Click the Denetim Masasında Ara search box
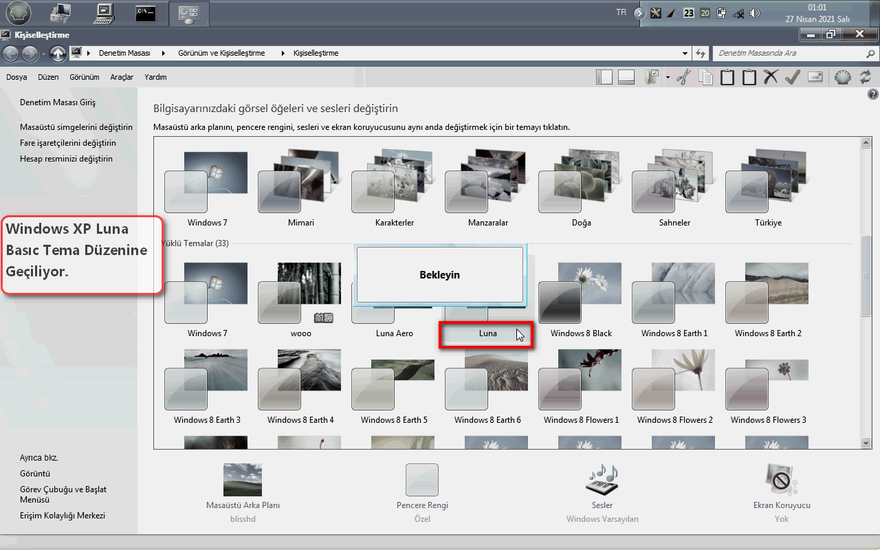This screenshot has width=880, height=550. 789,53
